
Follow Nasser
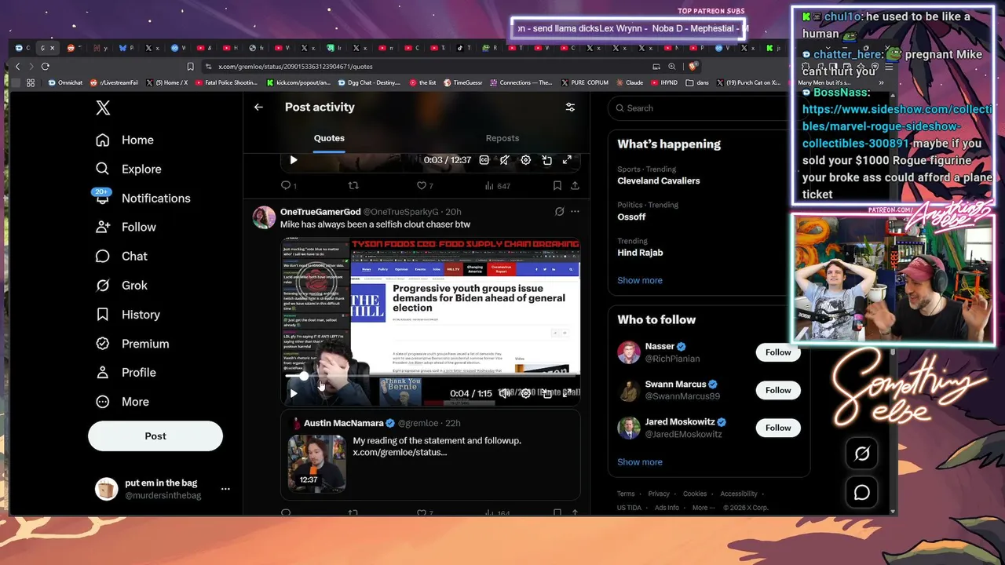point(778,352)
